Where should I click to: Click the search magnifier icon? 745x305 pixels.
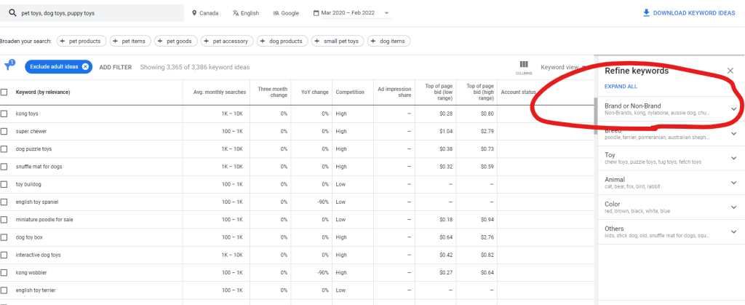[12, 13]
